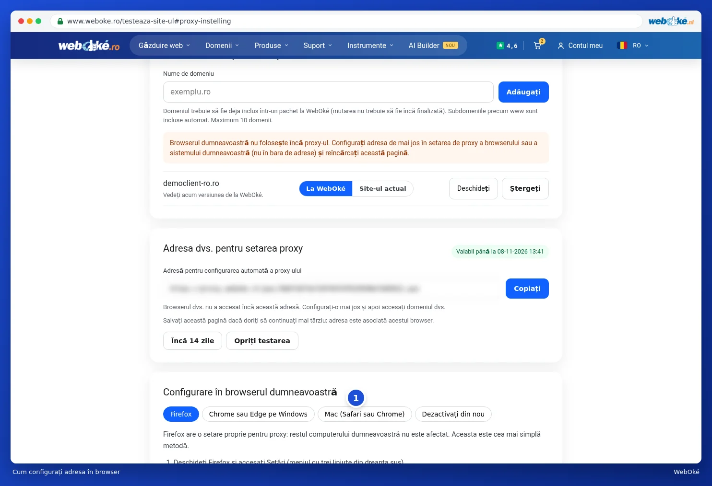Click the Deschideți button for democlient-ro.ro
The width and height of the screenshot is (712, 486).
pos(473,188)
